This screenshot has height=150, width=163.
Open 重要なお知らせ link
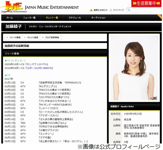point(101,10)
